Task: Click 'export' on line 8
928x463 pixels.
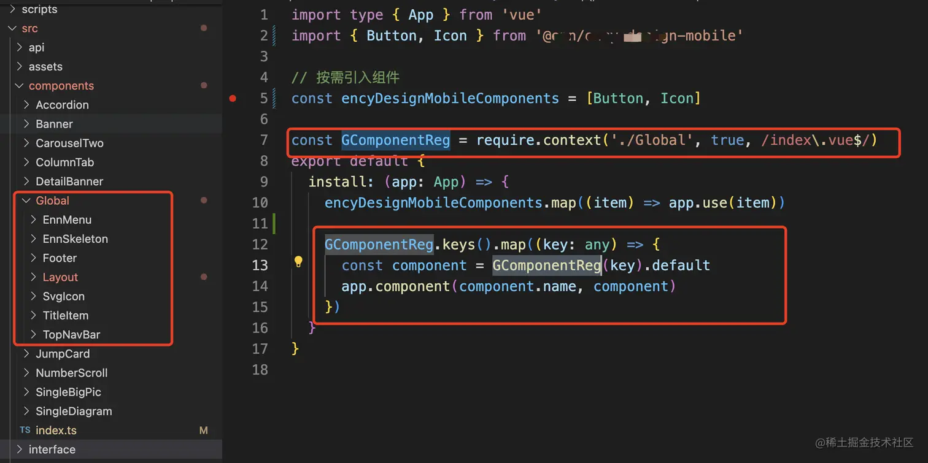Action: [x=316, y=161]
